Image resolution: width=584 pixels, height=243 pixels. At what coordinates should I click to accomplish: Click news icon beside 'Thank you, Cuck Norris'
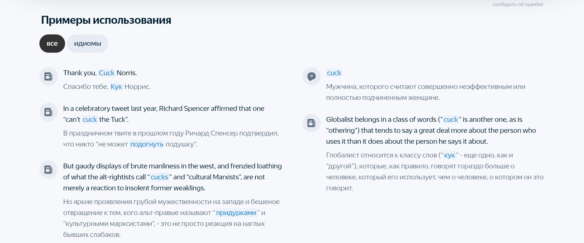tap(49, 76)
